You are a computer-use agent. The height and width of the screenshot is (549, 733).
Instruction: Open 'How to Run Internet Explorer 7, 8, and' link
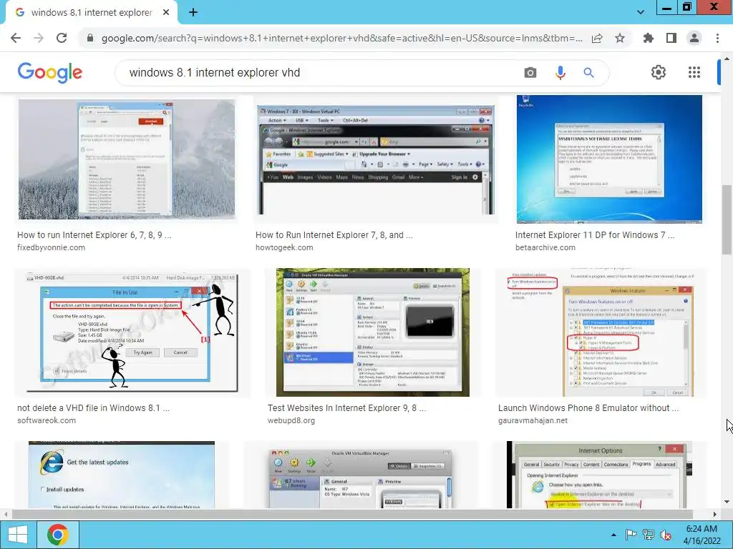(334, 234)
